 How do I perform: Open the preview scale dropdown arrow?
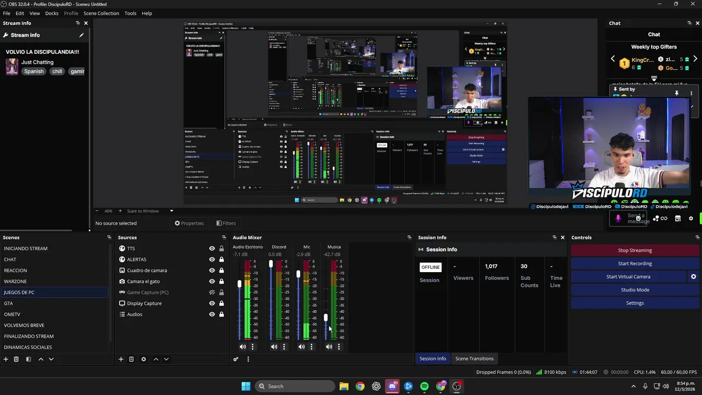tap(171, 211)
